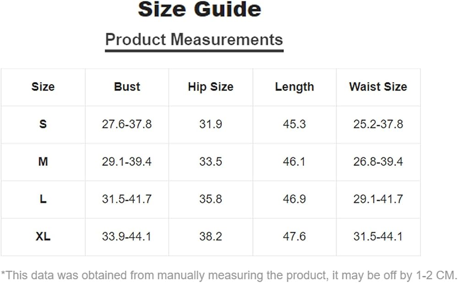
Task: Click waist value 26.8-39.4
Action: [378, 161]
